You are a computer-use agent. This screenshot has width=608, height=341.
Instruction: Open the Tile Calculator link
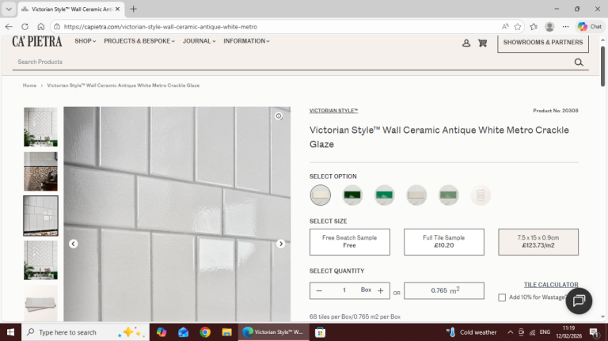(550, 285)
